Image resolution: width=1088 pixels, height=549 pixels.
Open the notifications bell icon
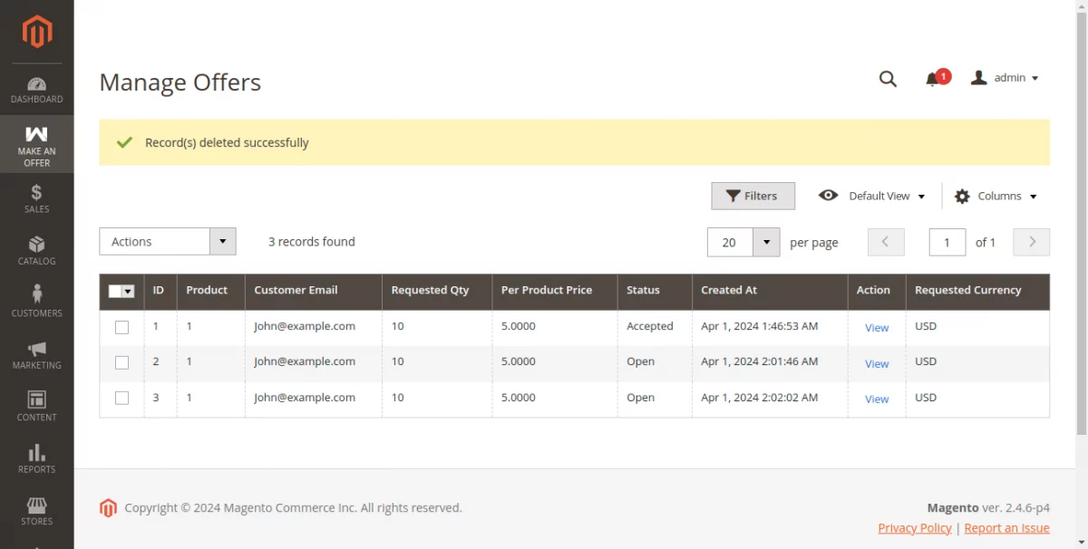(932, 79)
